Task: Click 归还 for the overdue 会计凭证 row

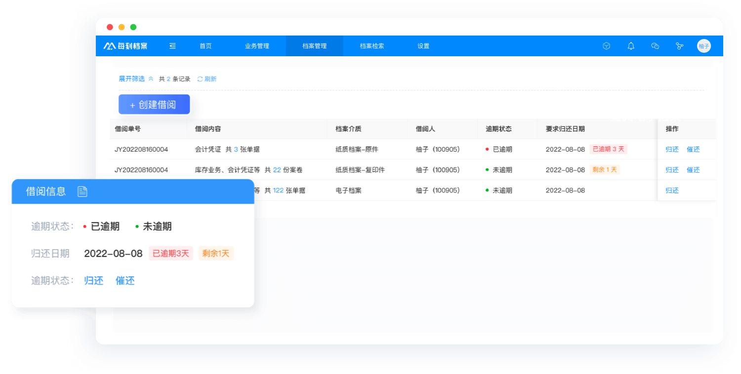Action: [x=672, y=150]
